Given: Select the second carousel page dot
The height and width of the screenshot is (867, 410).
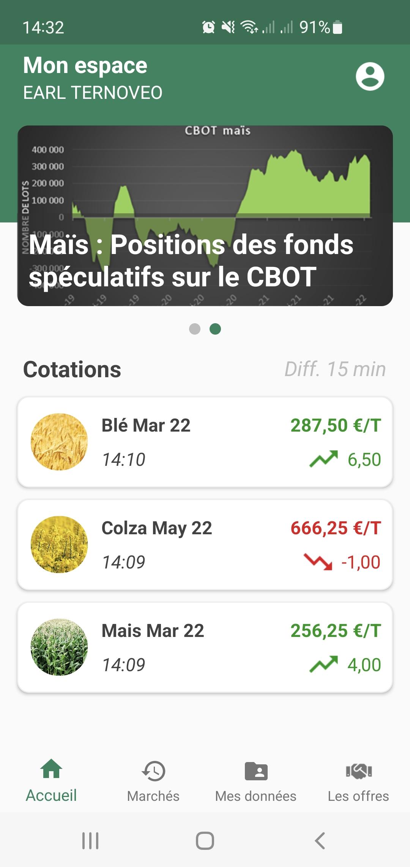Looking at the screenshot, I should pos(215,329).
